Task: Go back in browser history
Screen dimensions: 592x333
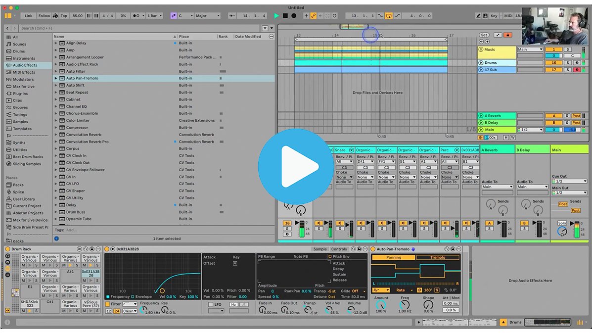Action: (x=7, y=28)
